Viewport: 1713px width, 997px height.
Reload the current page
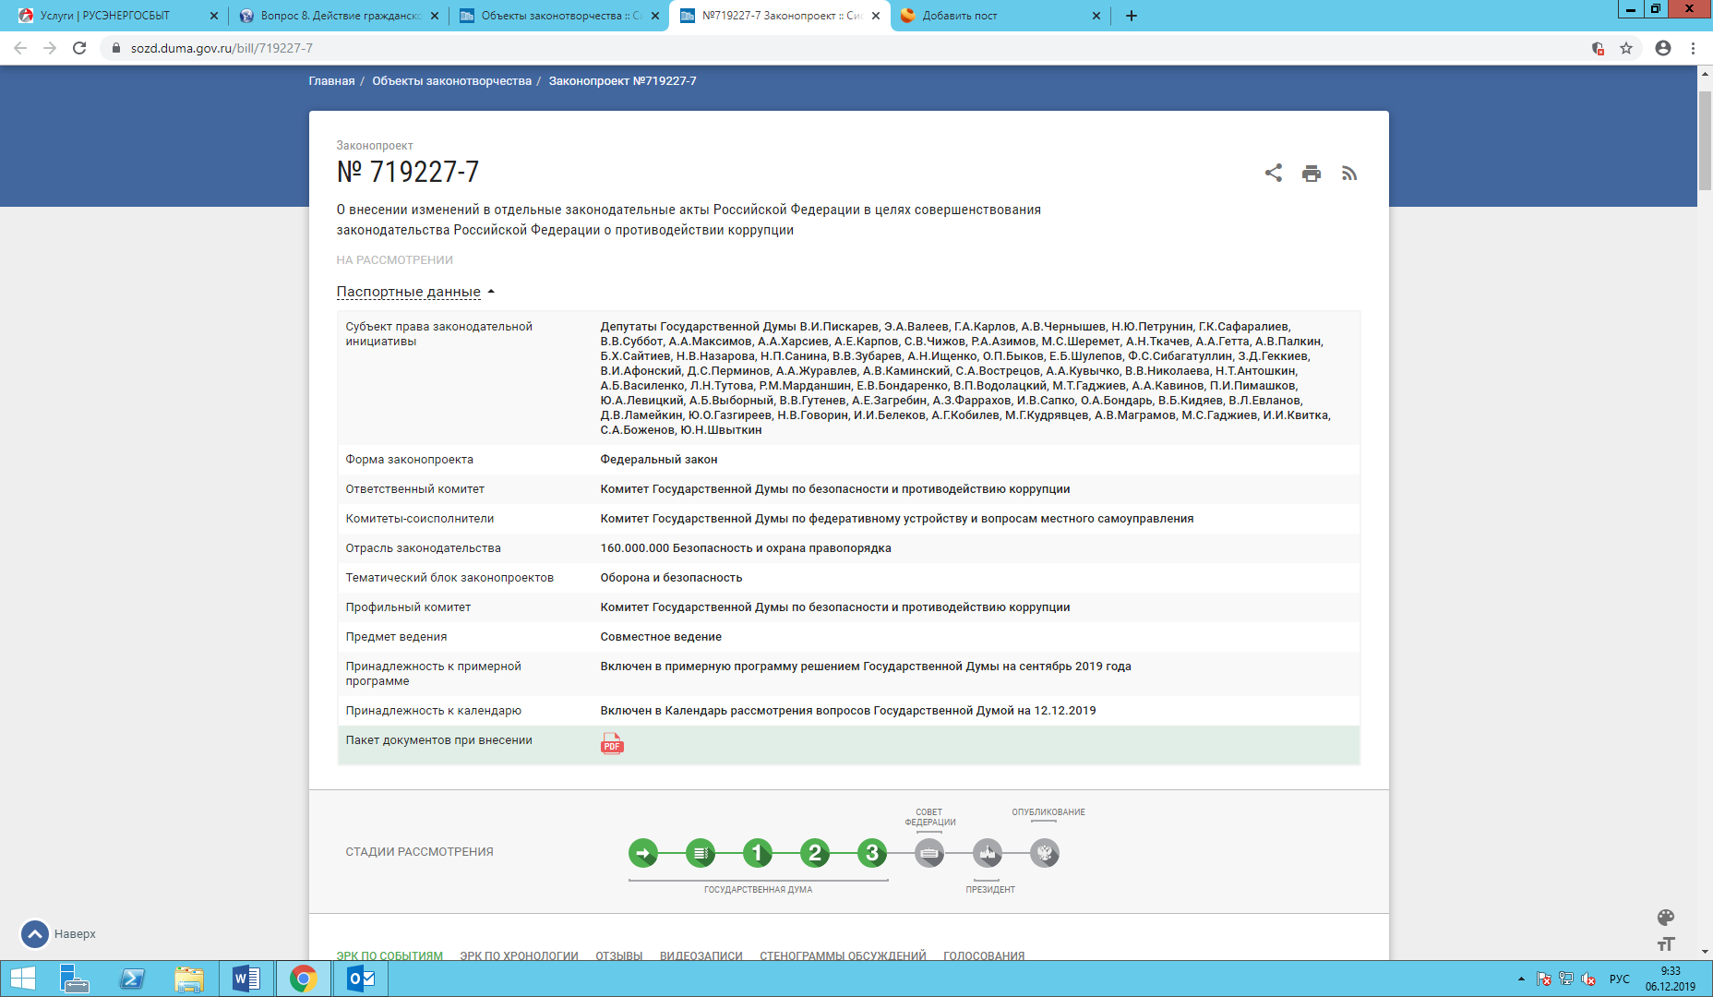coord(79,48)
